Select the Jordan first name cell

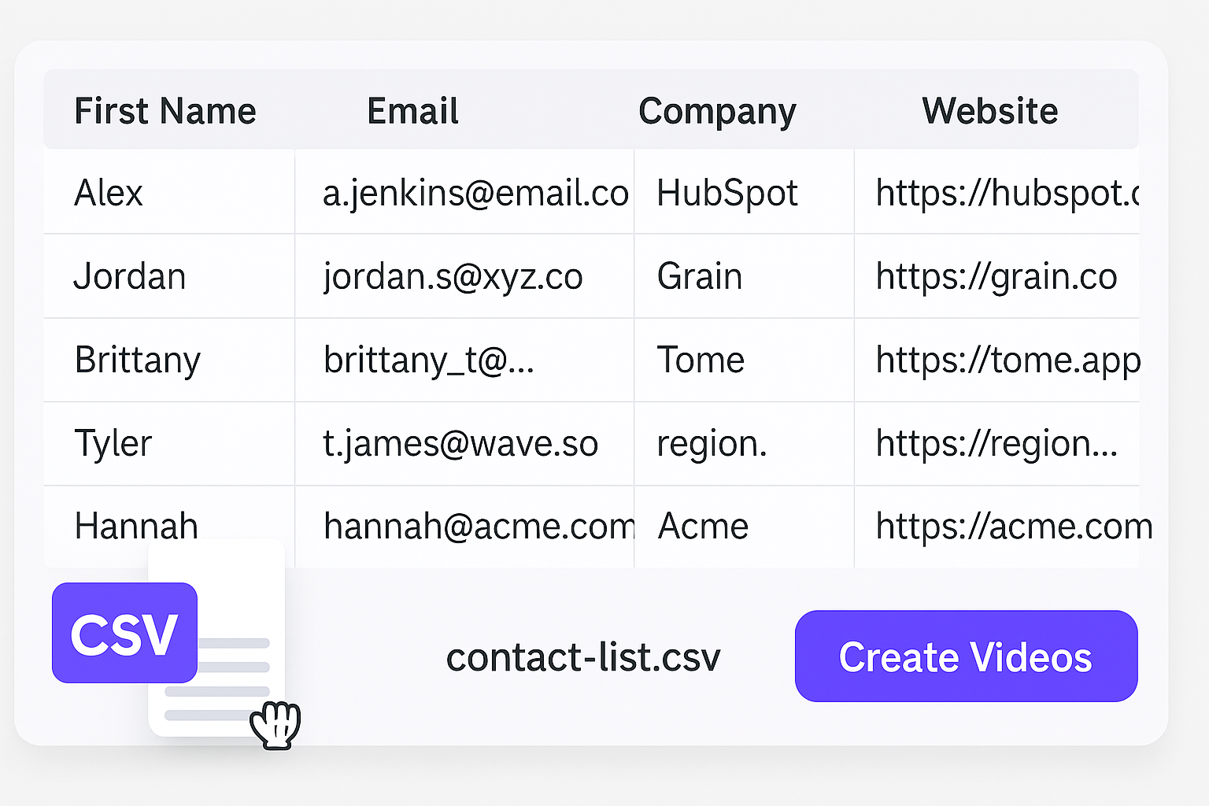[169, 276]
